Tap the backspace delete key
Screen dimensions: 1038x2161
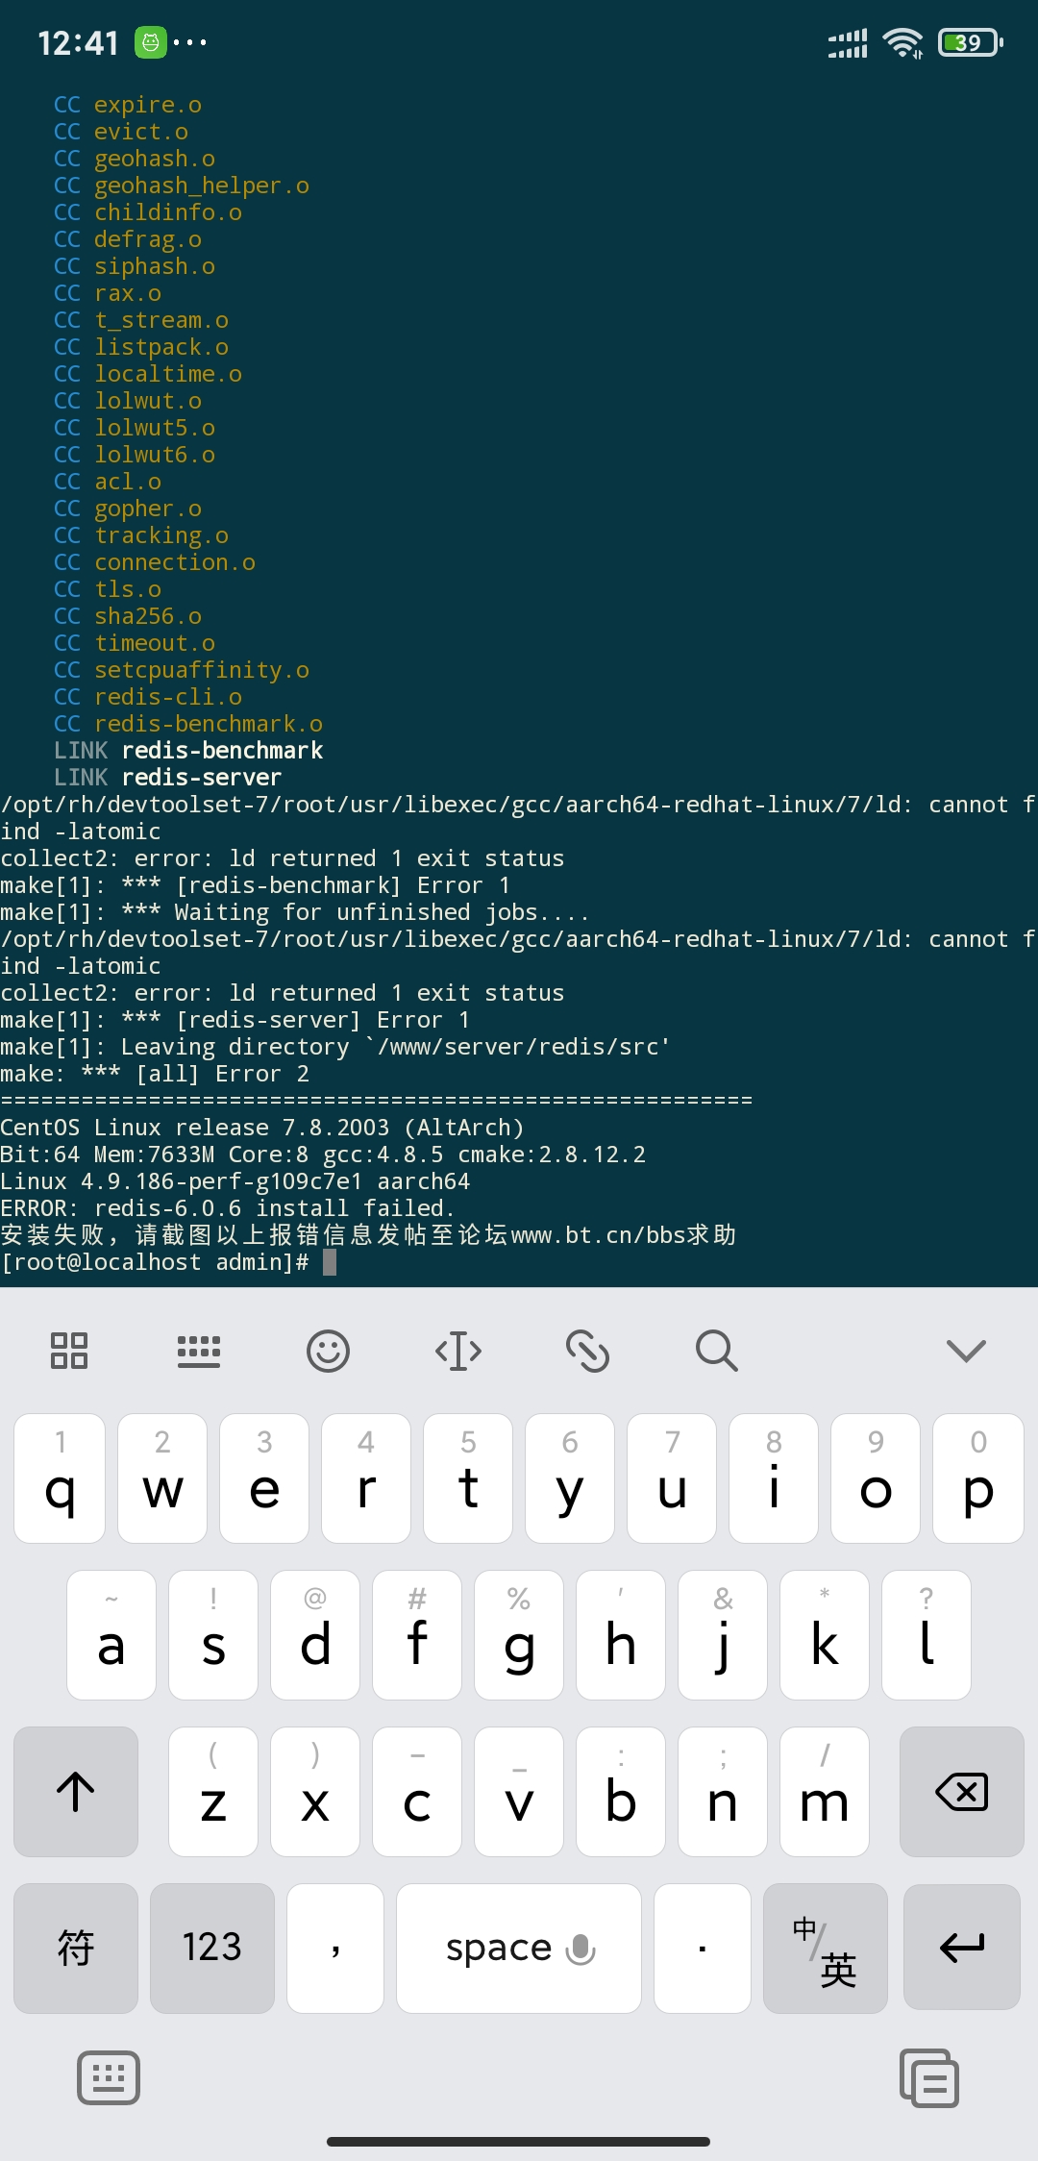coord(961,1792)
